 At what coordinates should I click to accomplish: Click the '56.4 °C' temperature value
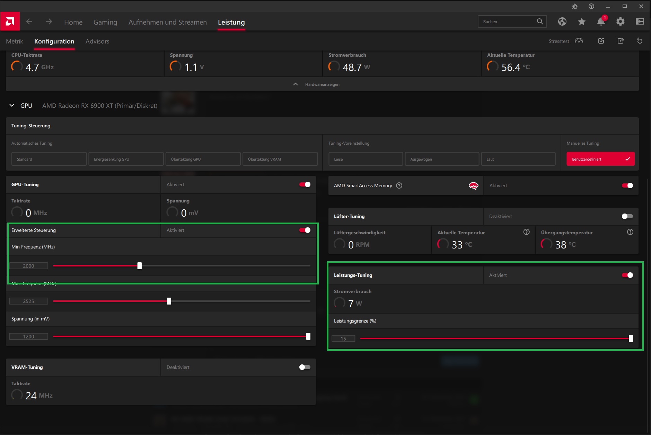pos(516,67)
